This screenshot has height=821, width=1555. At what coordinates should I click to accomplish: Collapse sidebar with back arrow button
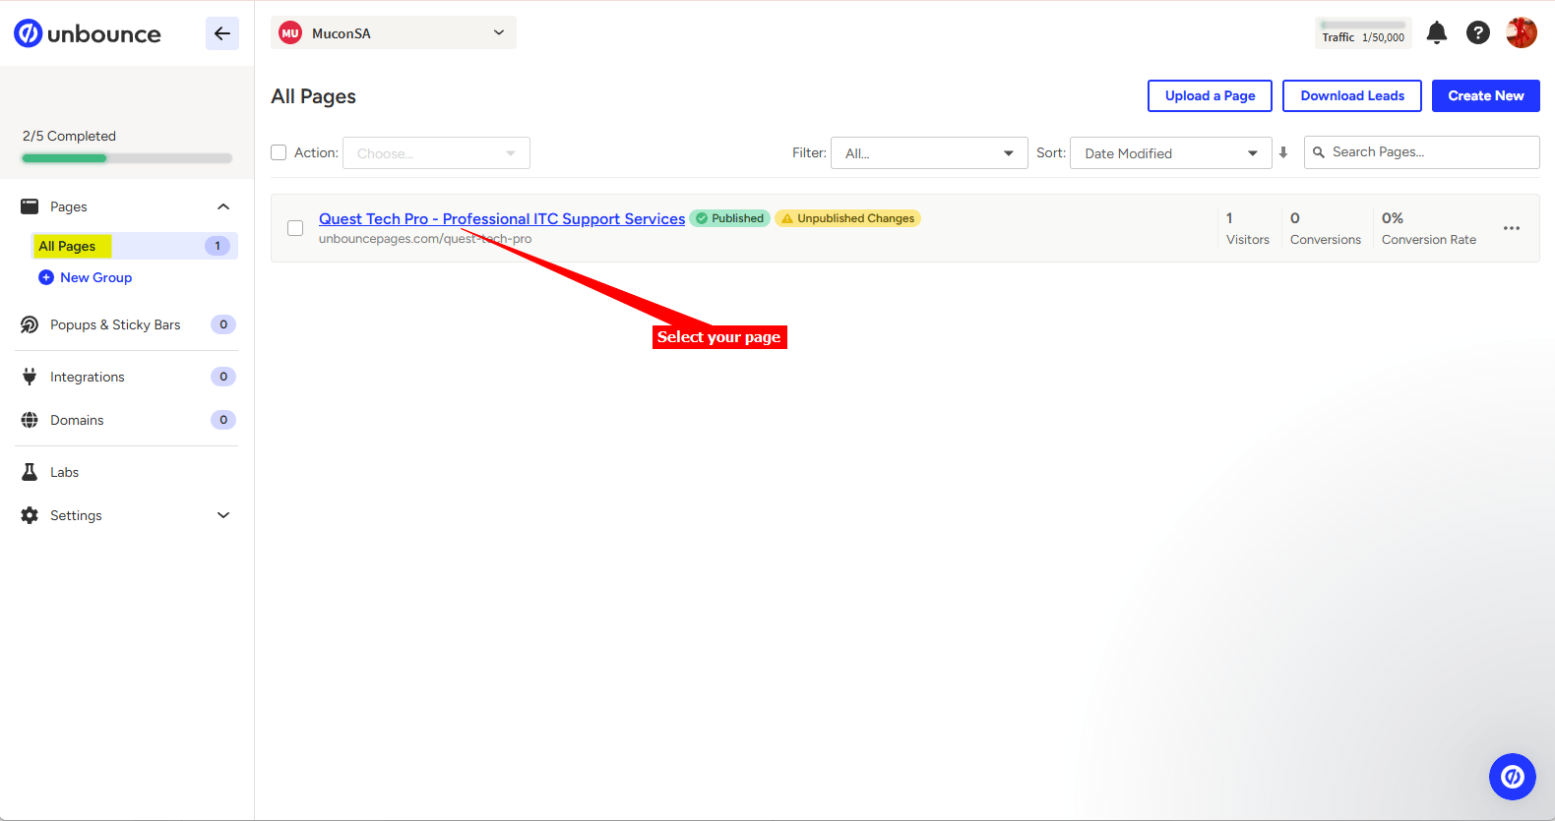click(222, 33)
